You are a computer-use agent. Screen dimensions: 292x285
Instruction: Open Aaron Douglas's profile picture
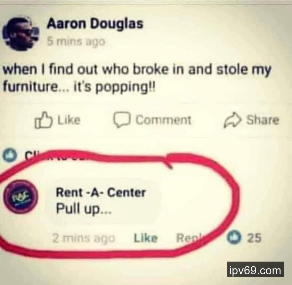[x=21, y=34]
